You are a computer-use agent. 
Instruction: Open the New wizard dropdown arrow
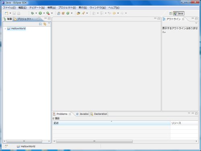point(10,13)
